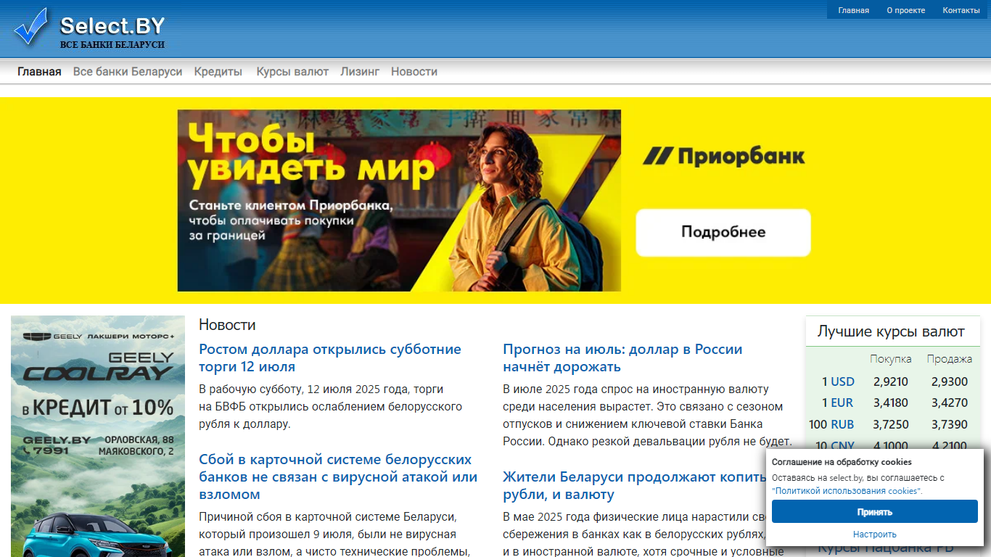The width and height of the screenshot is (991, 557).
Task: Open article Прогноз на июль: доллар в России
Action: click(622, 358)
